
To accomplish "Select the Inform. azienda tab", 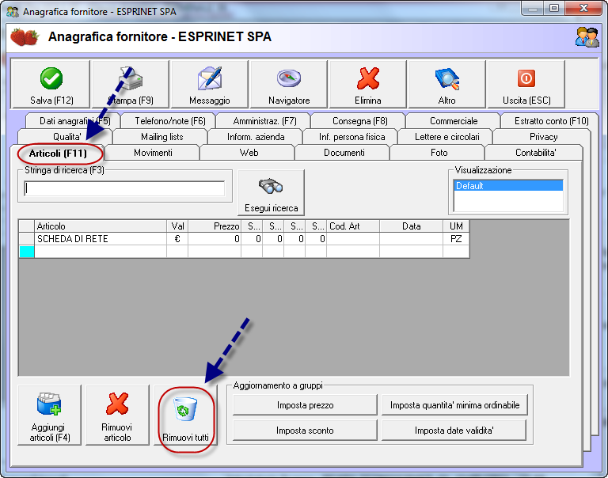I will coord(256,137).
